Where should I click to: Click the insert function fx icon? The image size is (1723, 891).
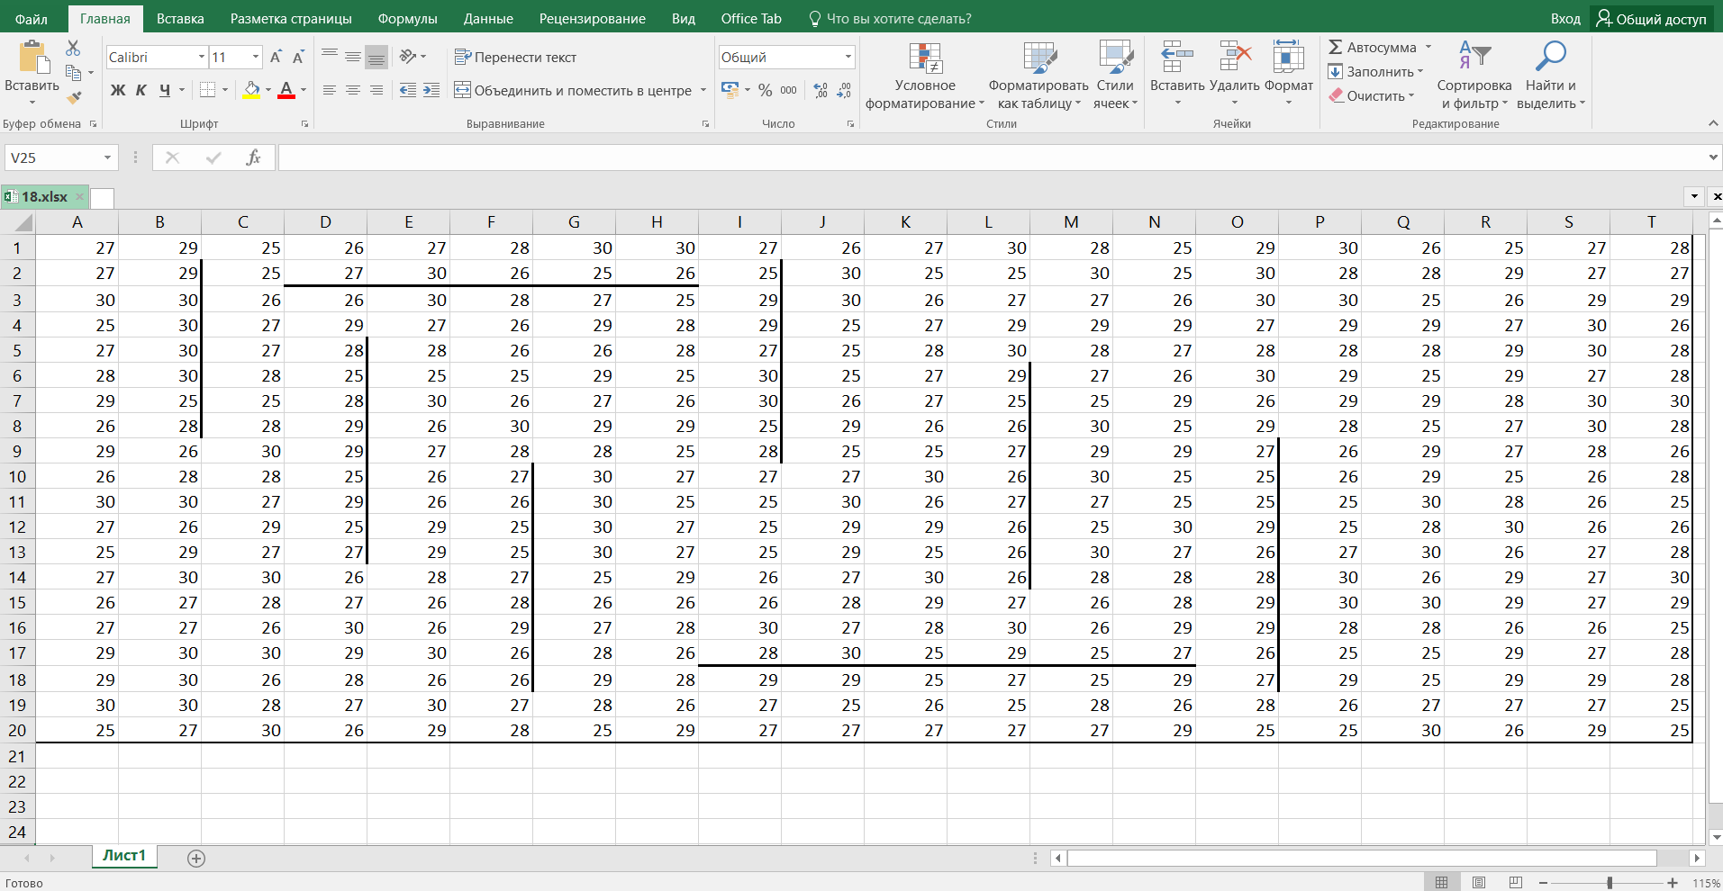[x=254, y=157]
